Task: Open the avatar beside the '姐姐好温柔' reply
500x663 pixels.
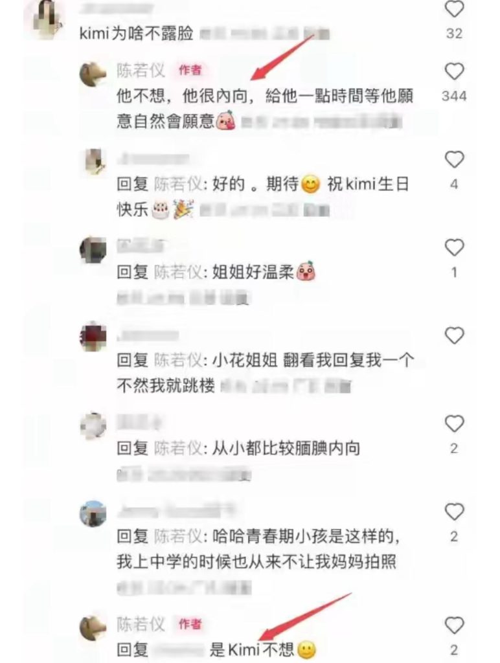Action: tap(93, 249)
